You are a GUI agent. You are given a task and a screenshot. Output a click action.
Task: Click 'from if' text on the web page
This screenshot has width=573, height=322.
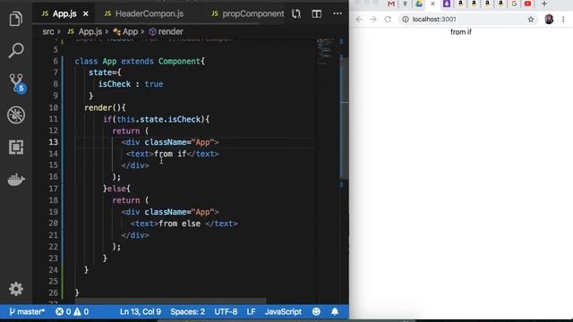point(461,32)
